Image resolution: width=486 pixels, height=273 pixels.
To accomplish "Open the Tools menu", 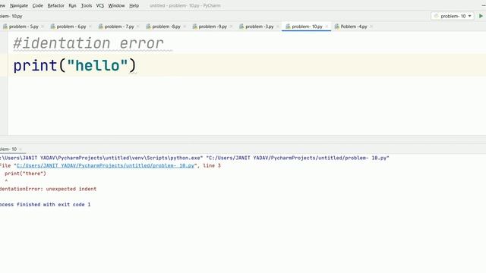I will 87,5.
